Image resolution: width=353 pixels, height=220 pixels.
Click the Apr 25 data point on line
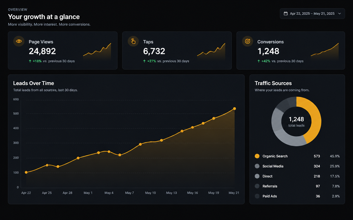[47, 165]
